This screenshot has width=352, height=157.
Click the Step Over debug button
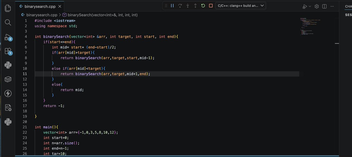click(x=180, y=6)
